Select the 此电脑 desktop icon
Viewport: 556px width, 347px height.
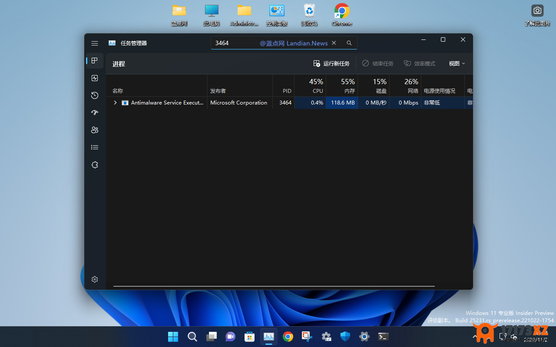pos(212,15)
